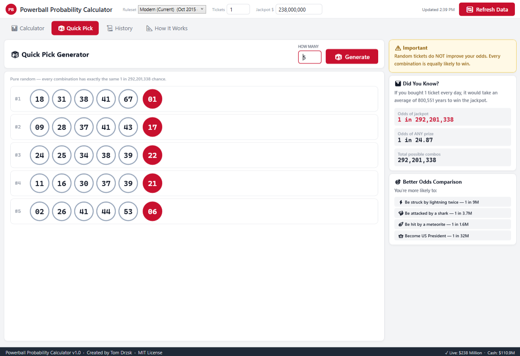Click 'Live: $238 Million' in status bar
Screen dimensions: 520x356
pyautogui.click(x=463, y=353)
